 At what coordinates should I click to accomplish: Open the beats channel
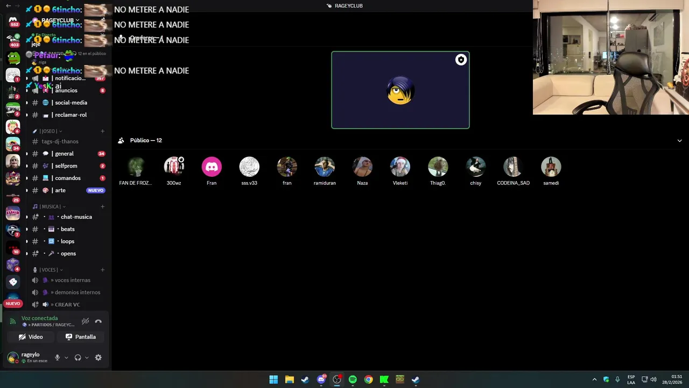click(68, 229)
